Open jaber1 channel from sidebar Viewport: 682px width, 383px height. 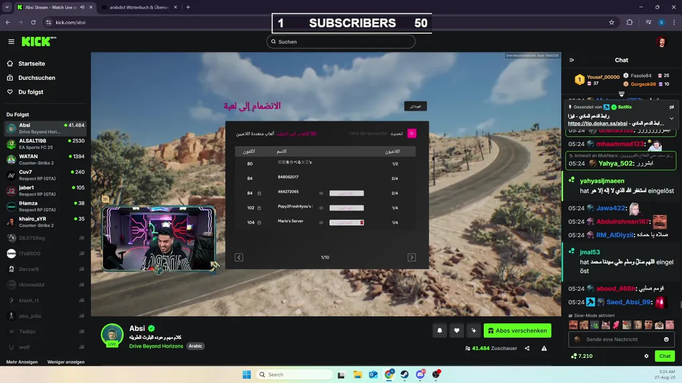point(45,190)
